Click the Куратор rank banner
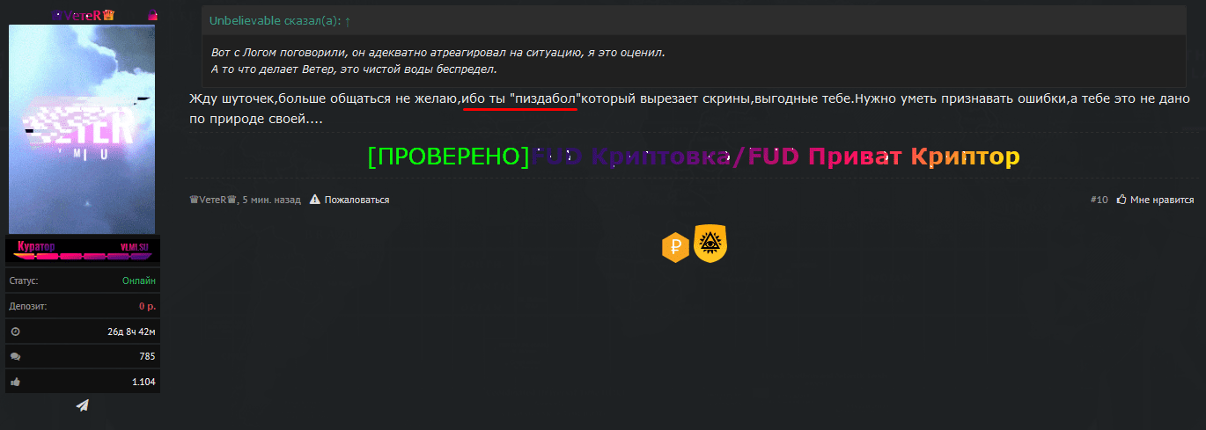The height and width of the screenshot is (430, 1206). tap(82, 250)
